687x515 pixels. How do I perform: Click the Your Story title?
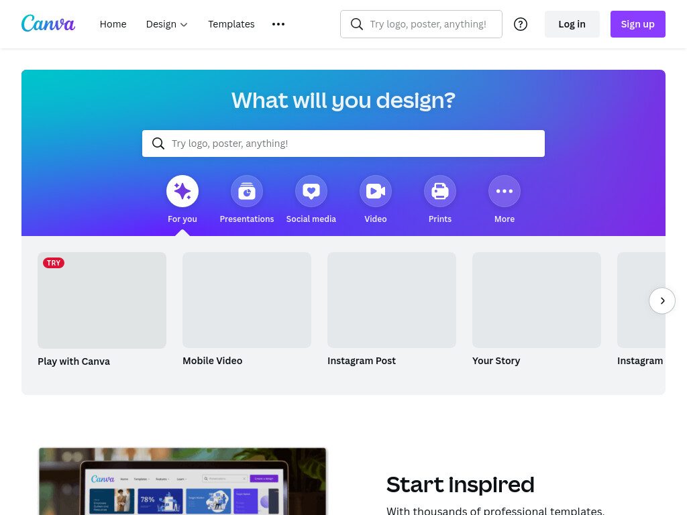point(496,361)
